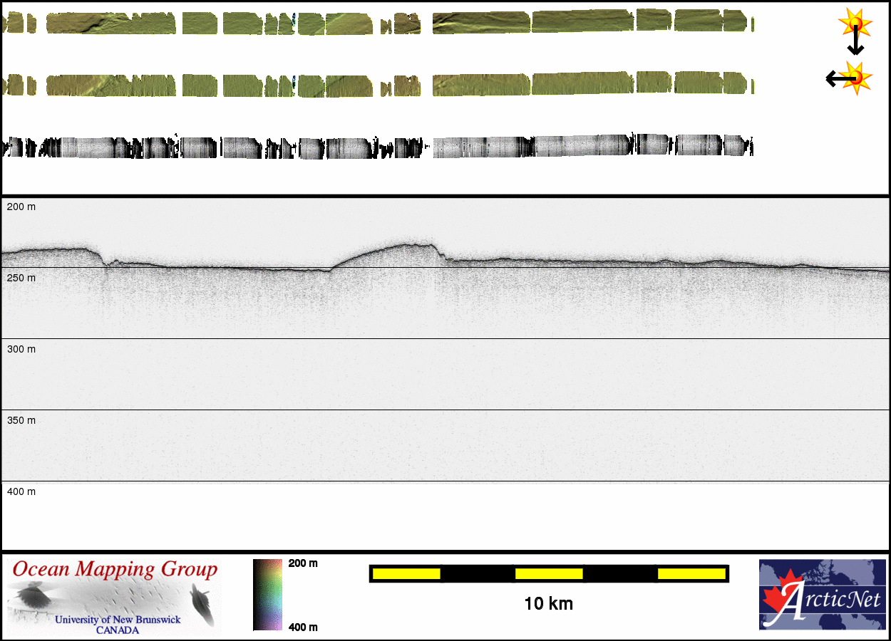Click the top sun-illuminated bathymetry strip
The height and width of the screenshot is (641, 891).
[x=378, y=24]
